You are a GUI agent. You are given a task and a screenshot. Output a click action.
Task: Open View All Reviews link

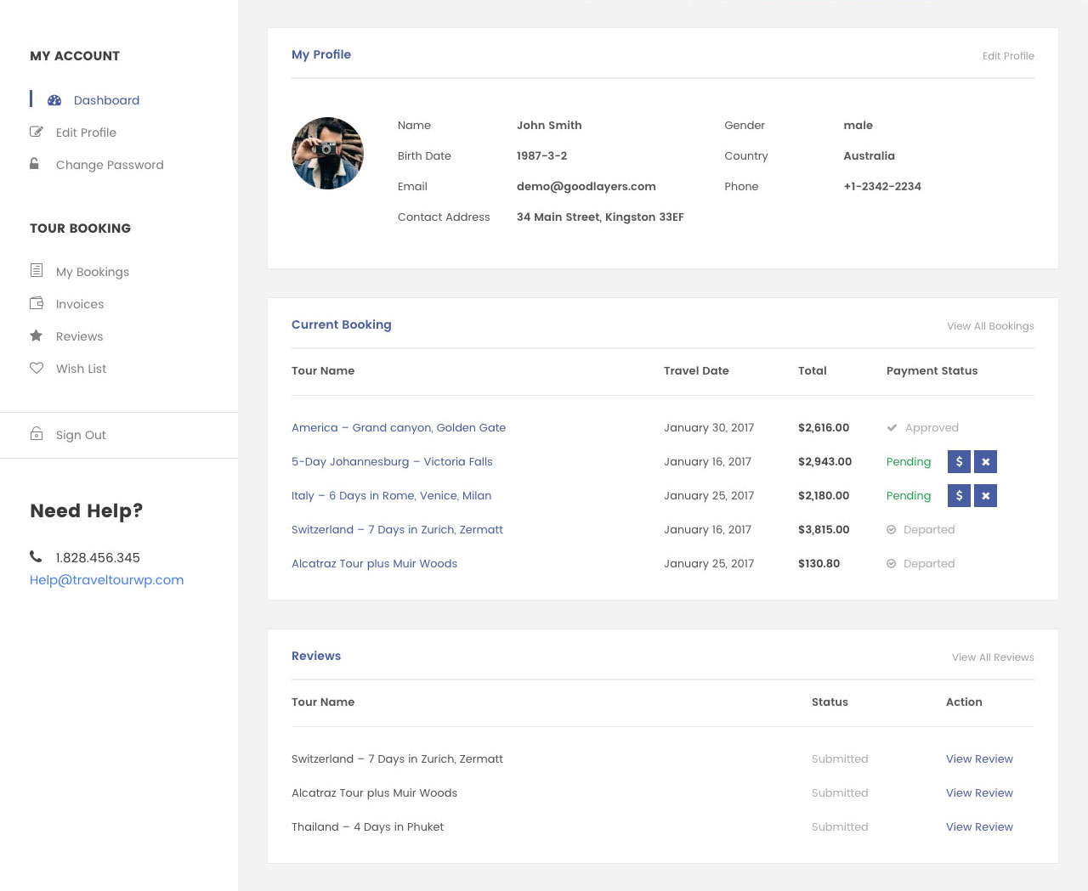click(993, 657)
